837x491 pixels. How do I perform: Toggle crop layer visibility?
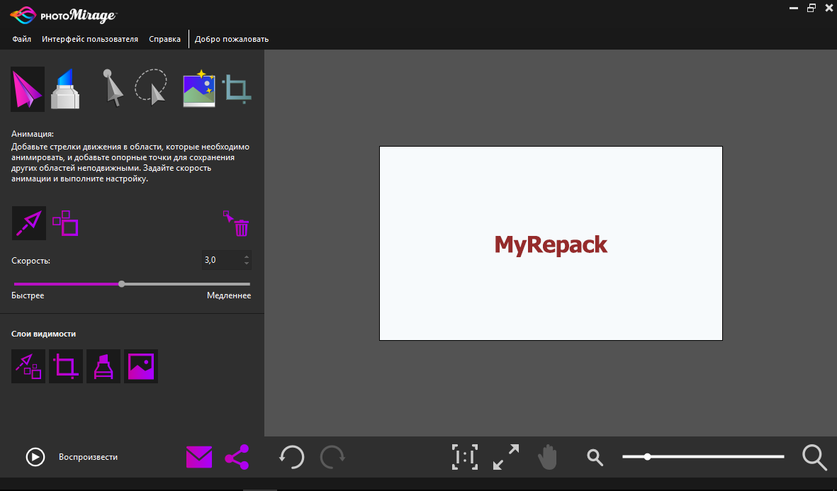pyautogui.click(x=66, y=366)
